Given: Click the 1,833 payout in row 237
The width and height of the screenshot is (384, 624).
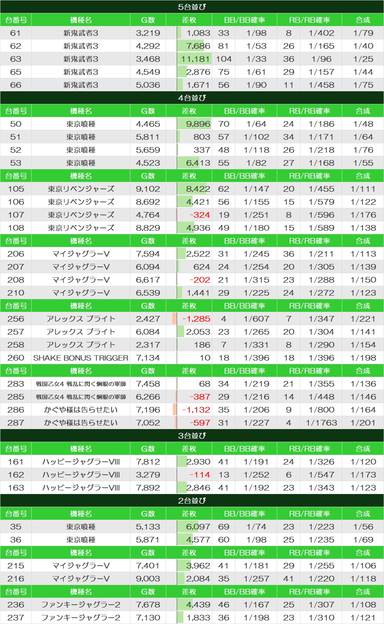Looking at the screenshot, I should (198, 618).
